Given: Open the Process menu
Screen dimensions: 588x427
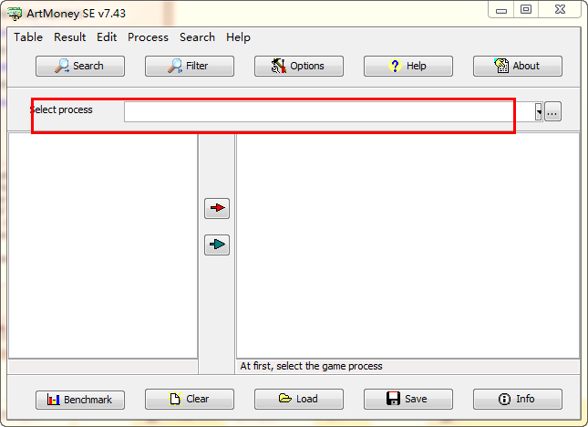Looking at the screenshot, I should [148, 37].
